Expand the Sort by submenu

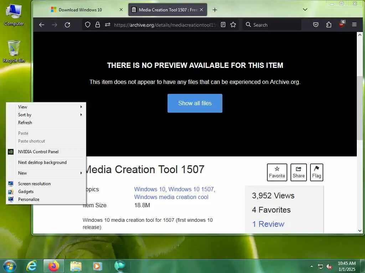point(46,115)
